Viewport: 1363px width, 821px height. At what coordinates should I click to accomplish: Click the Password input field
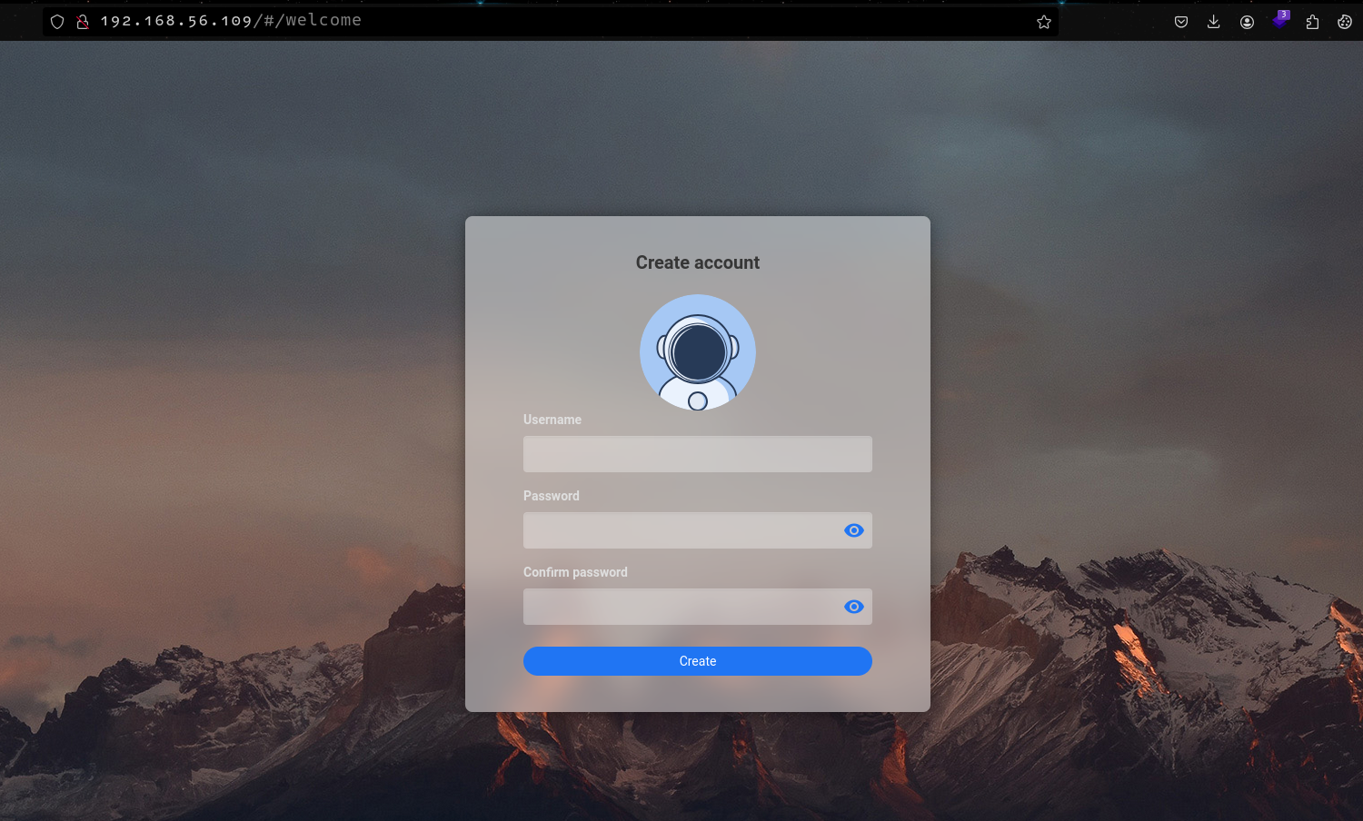click(697, 530)
